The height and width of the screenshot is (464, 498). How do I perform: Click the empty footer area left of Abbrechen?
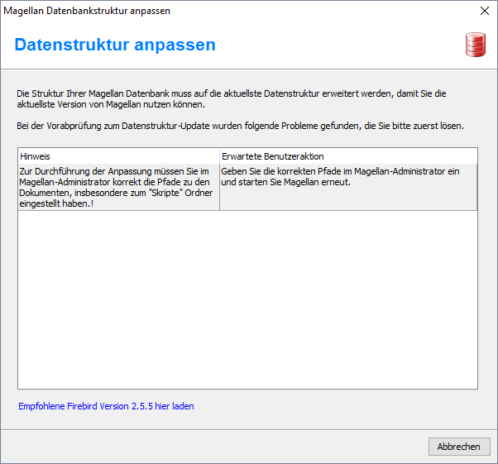click(x=214, y=447)
